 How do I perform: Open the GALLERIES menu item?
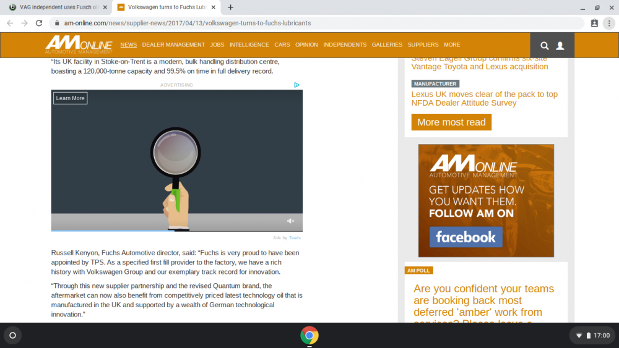pos(387,45)
